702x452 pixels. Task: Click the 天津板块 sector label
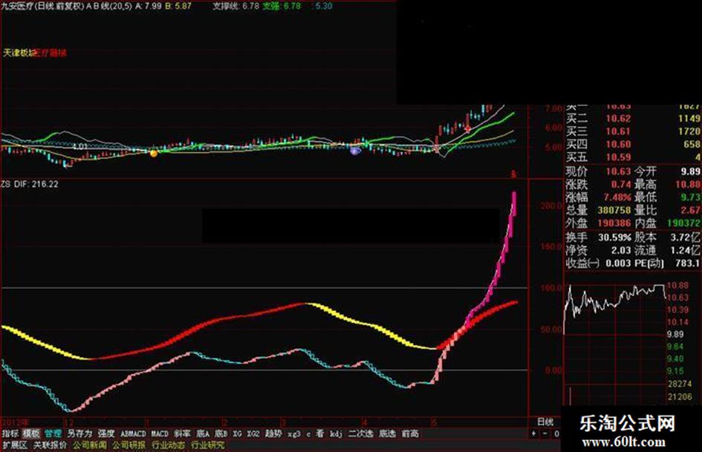point(18,53)
